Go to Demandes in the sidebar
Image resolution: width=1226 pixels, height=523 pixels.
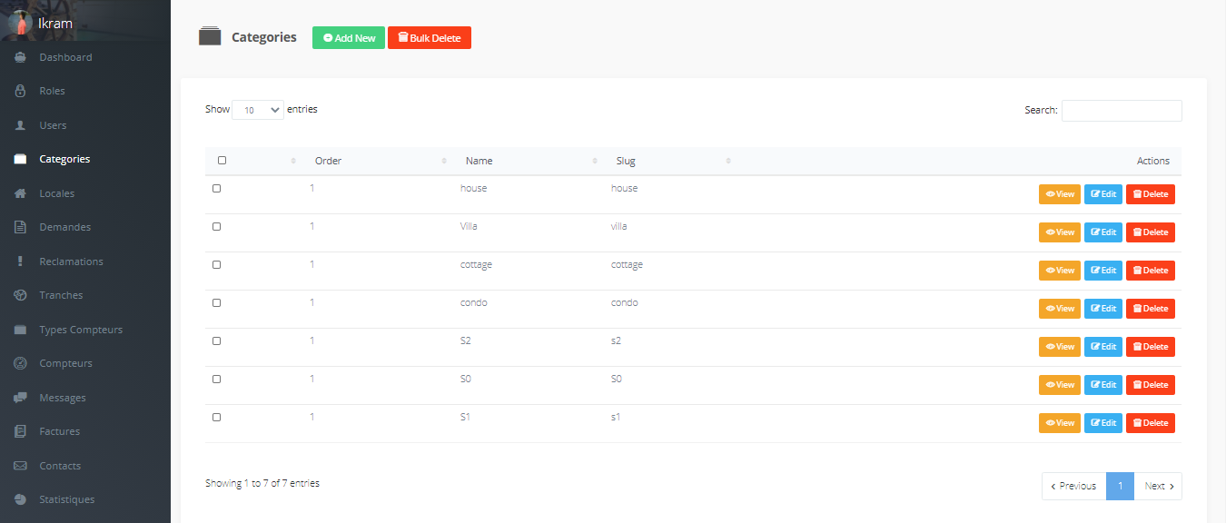(x=64, y=227)
